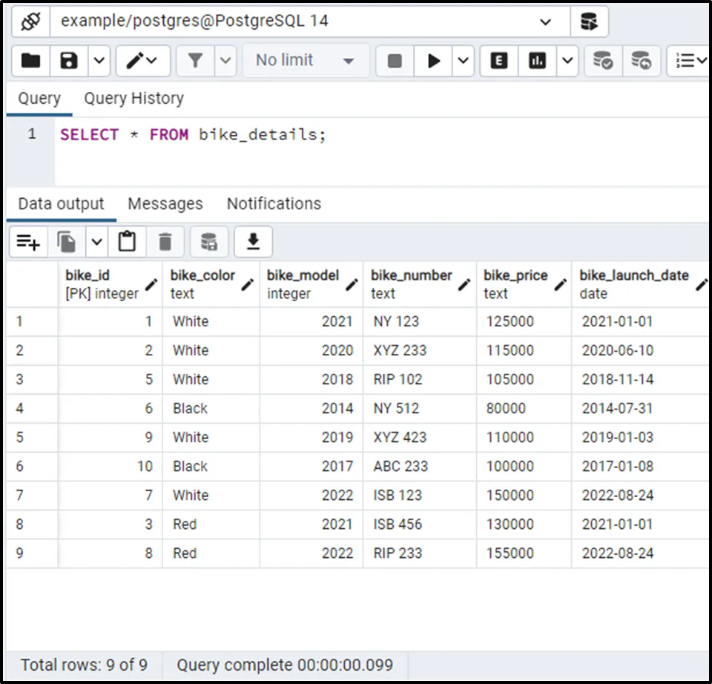
Task: Click the new query tool database icon
Action: click(589, 22)
